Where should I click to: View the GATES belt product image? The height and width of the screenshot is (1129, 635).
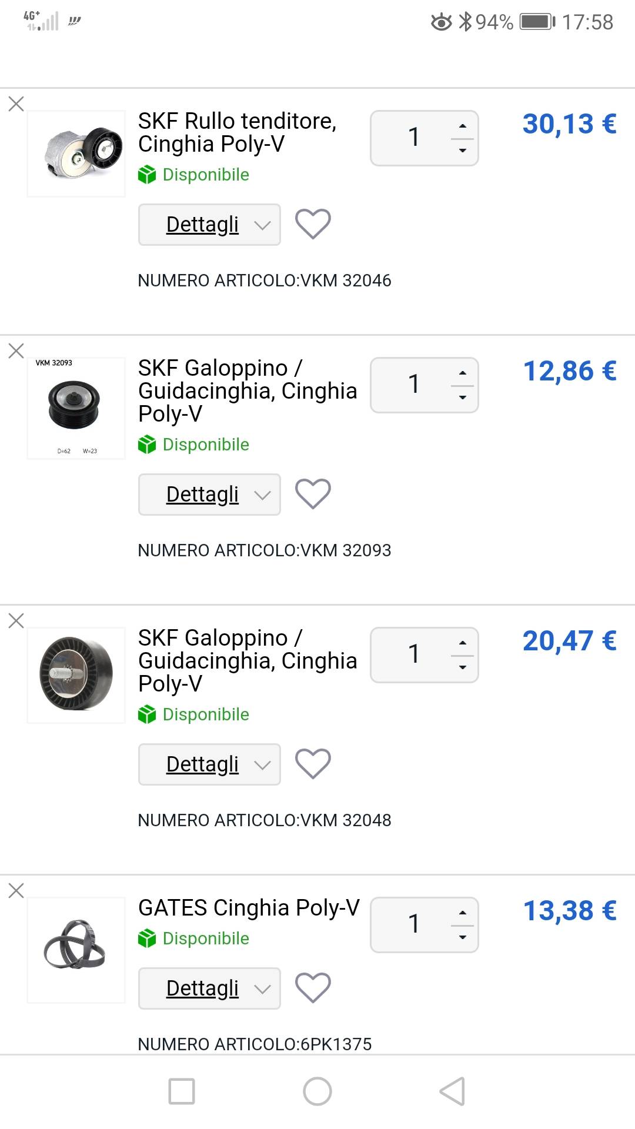click(x=76, y=950)
